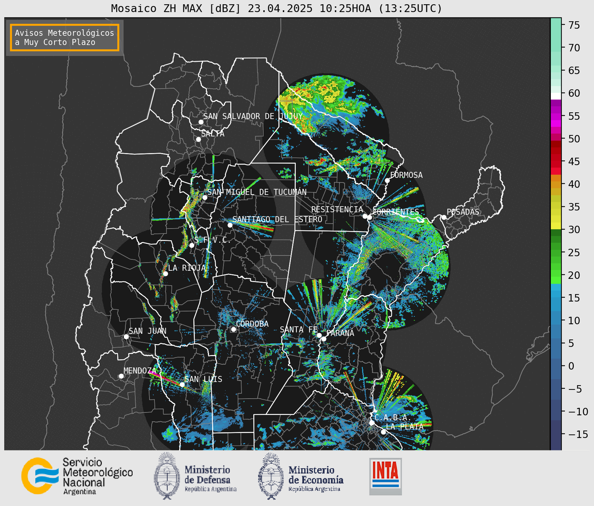Screen dimensions: 594x506
Task: Click the Formosa city marker dot
Action: 387,180
